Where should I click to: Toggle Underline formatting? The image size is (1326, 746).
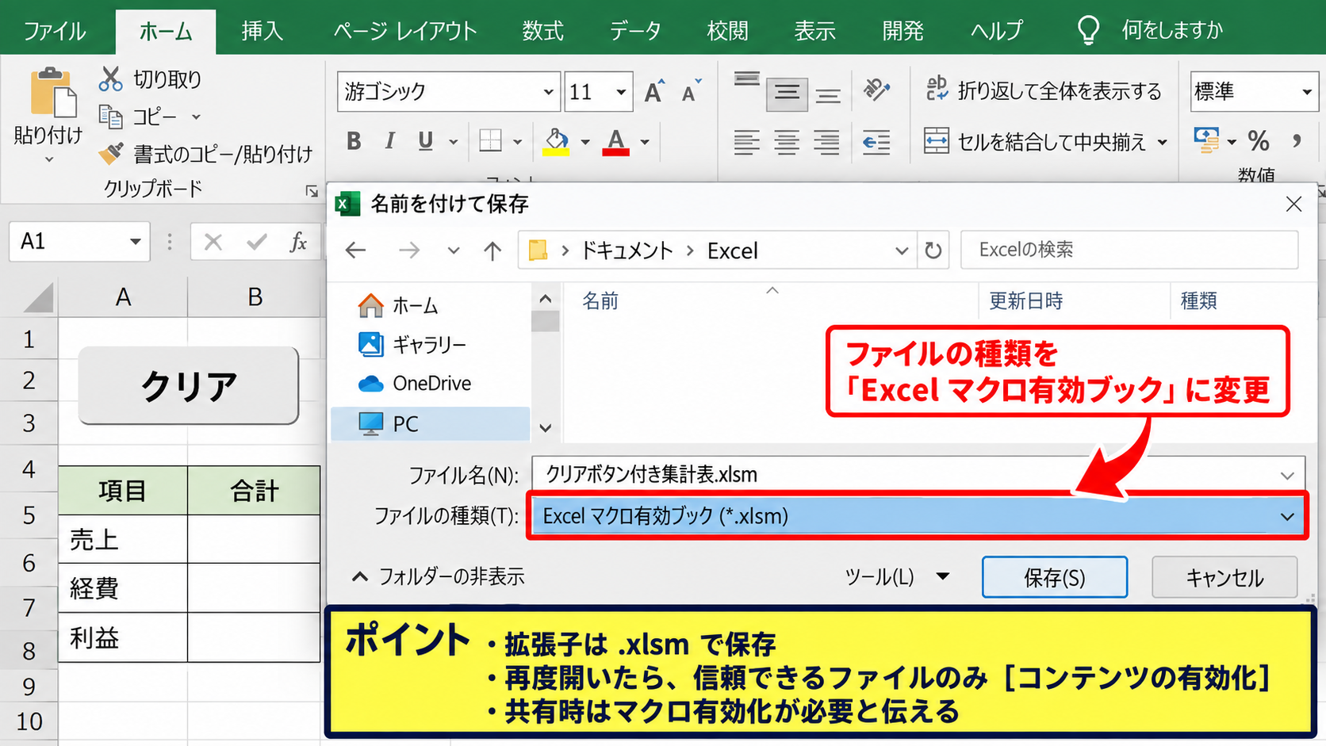click(426, 141)
